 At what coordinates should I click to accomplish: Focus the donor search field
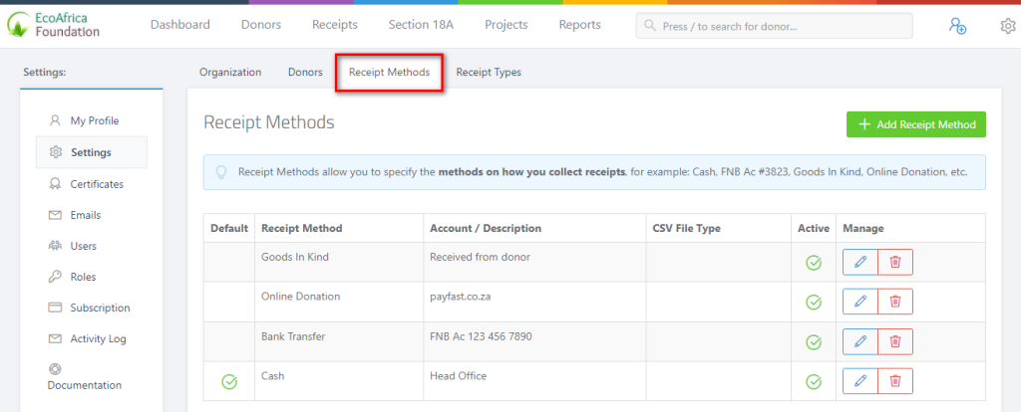774,26
